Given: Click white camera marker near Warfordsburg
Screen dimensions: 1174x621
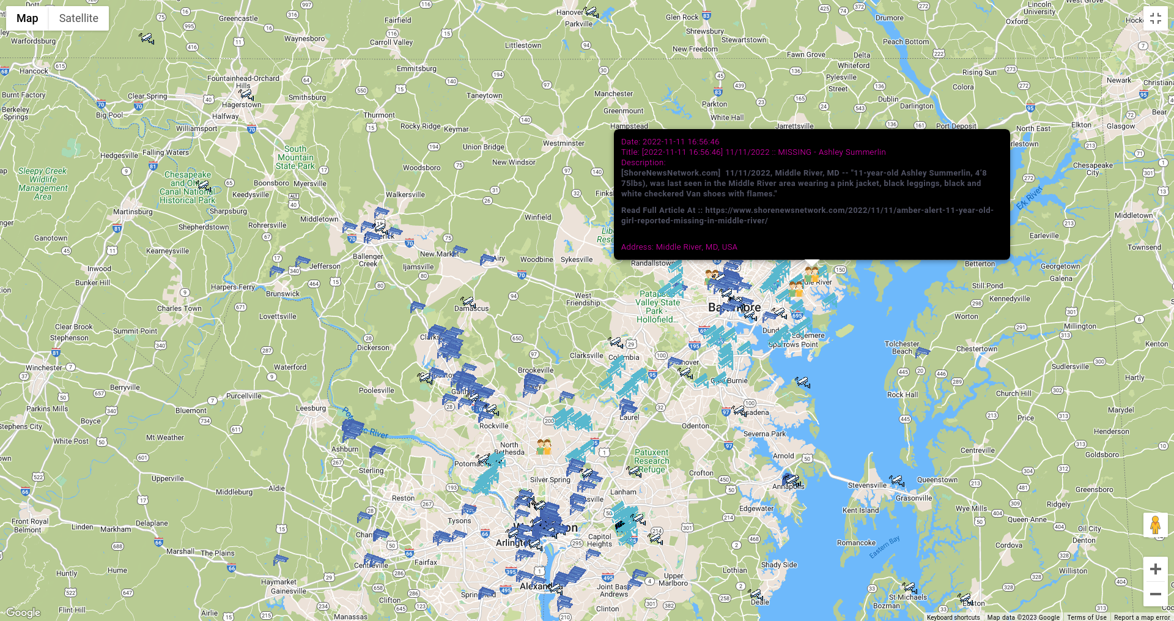Looking at the screenshot, I should coord(146,39).
